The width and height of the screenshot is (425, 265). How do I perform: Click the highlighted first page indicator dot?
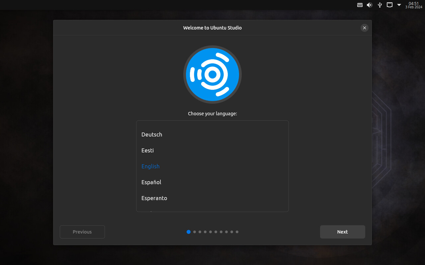click(x=189, y=232)
